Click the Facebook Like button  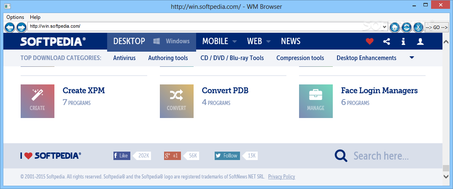(121, 156)
